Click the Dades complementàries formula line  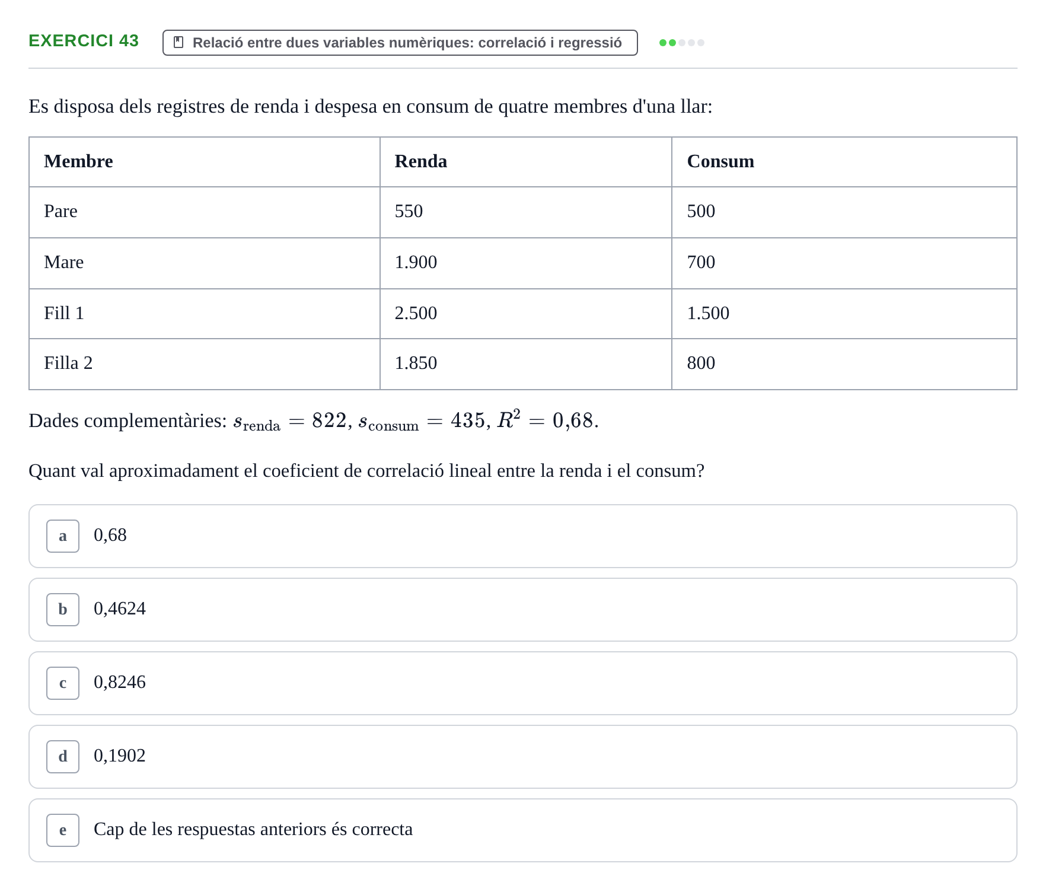click(x=314, y=420)
